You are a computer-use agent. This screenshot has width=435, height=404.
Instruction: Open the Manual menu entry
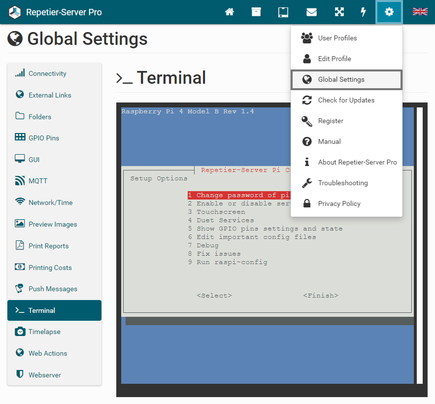click(x=346, y=141)
